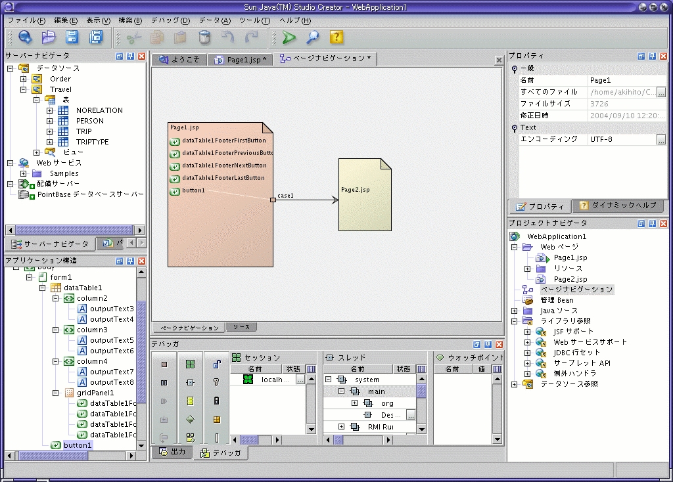The height and width of the screenshot is (482, 673).
Task: Click the Open Project toolbar icon
Action: [x=49, y=37]
